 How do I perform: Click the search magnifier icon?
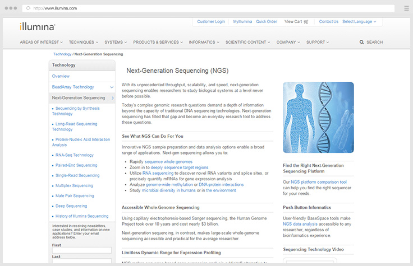362,42
